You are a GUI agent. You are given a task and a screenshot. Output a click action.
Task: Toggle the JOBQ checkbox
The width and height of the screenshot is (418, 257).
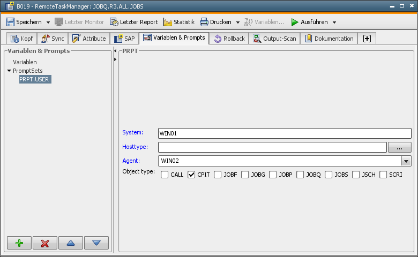click(300, 175)
